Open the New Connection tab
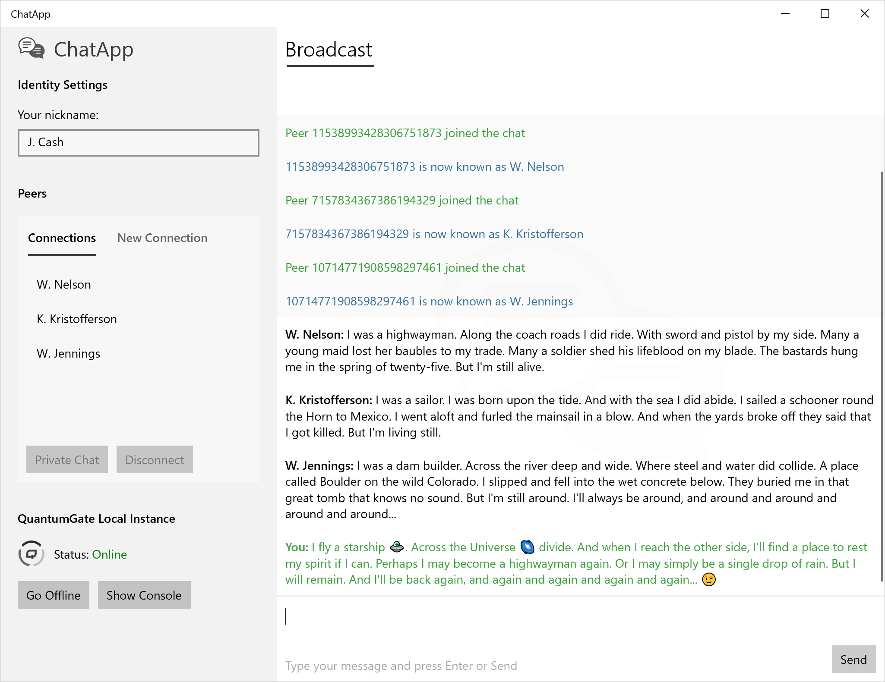Screen dimensions: 885x682 point(162,238)
